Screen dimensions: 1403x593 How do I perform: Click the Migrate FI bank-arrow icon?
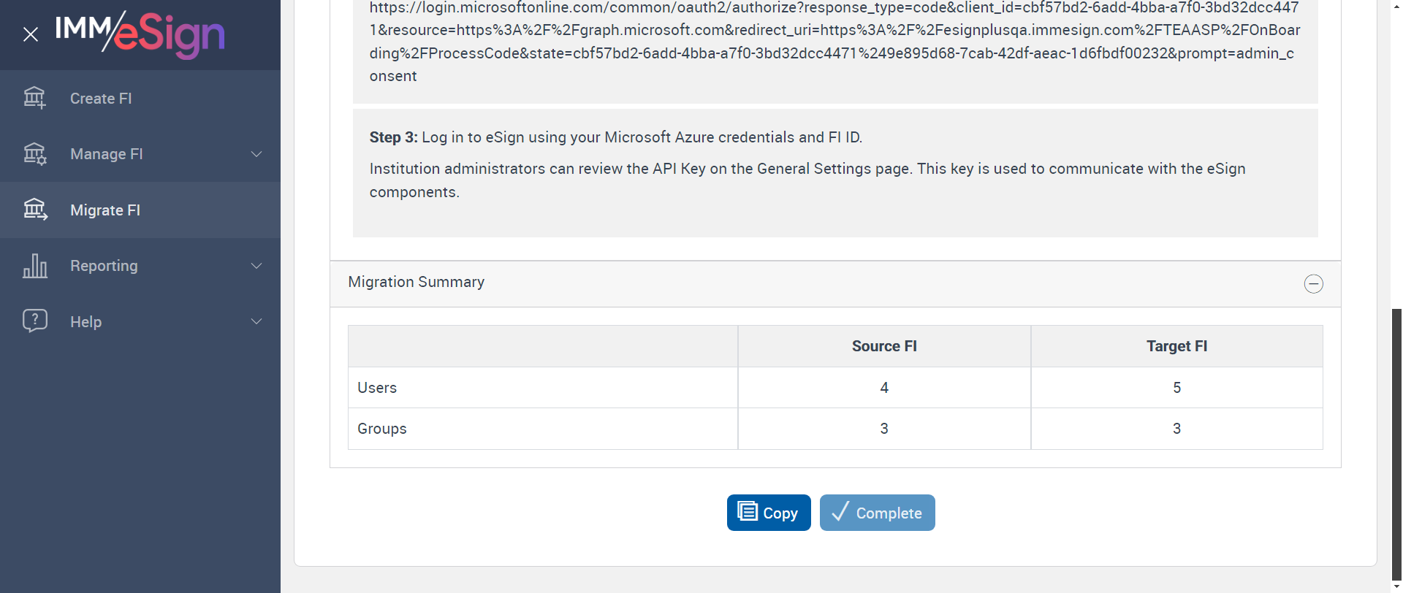click(34, 210)
